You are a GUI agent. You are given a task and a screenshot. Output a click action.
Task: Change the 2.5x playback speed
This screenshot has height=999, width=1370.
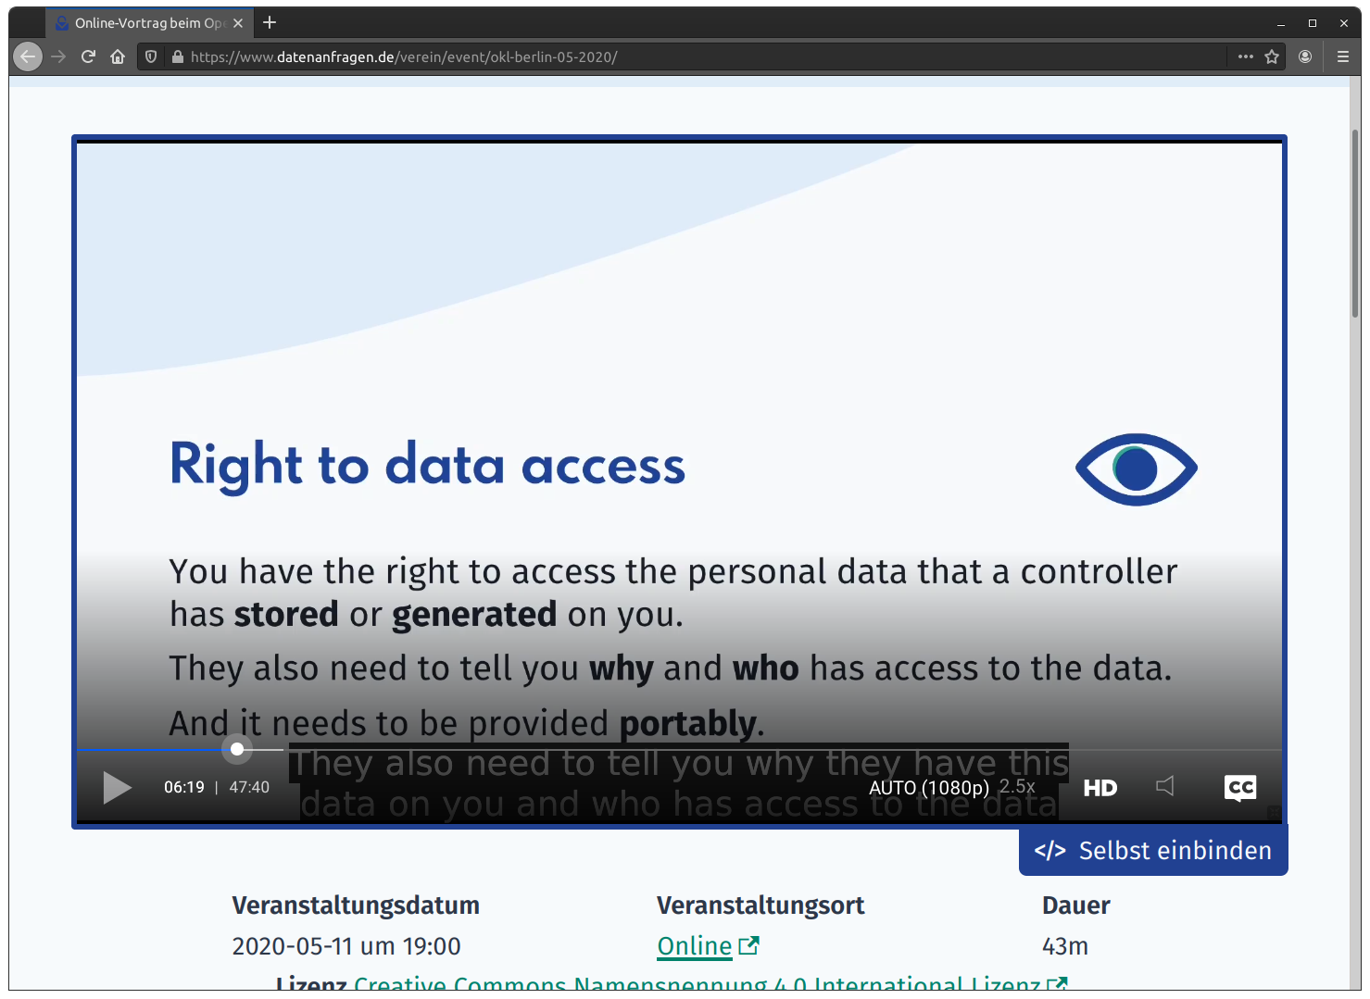[1017, 786]
